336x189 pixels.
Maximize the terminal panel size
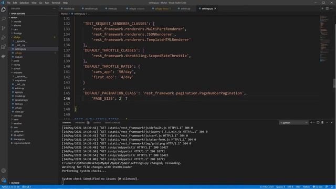pos(327,122)
